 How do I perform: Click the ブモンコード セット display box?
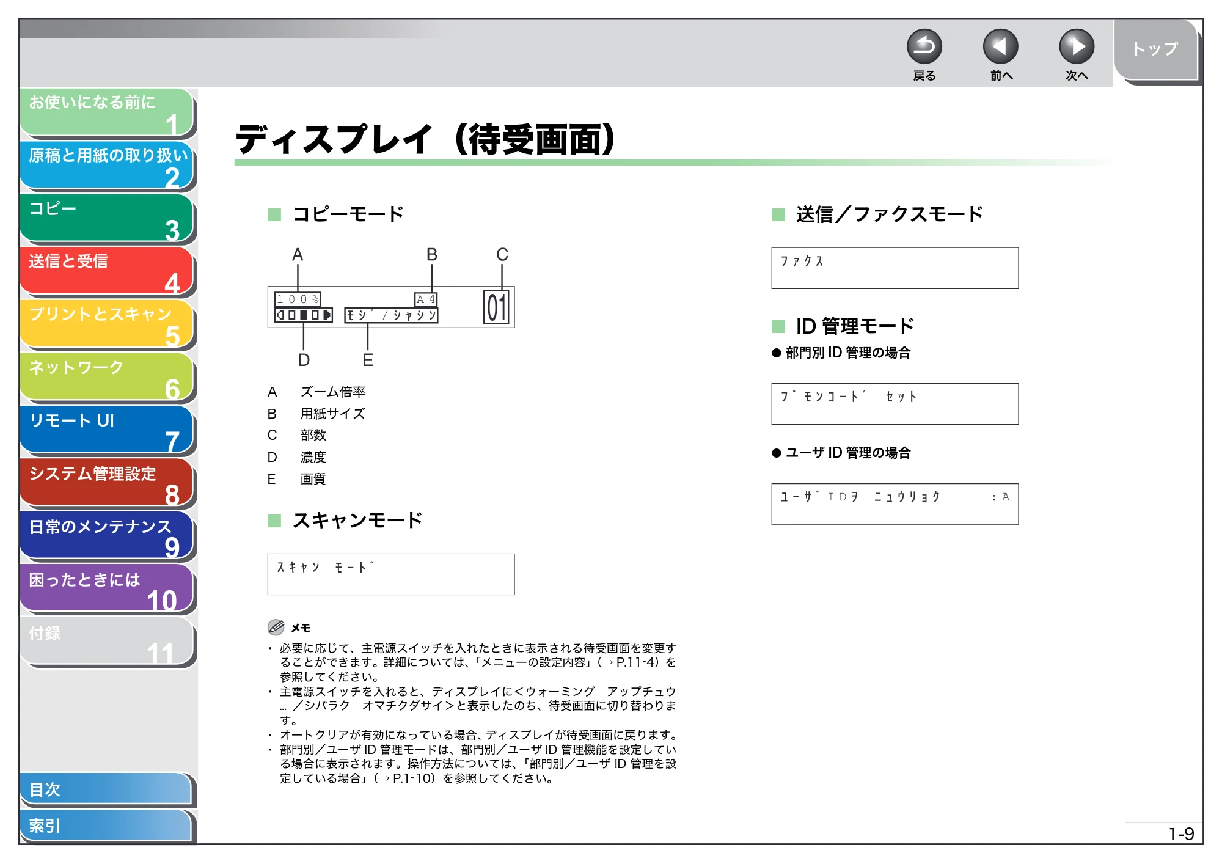[895, 404]
